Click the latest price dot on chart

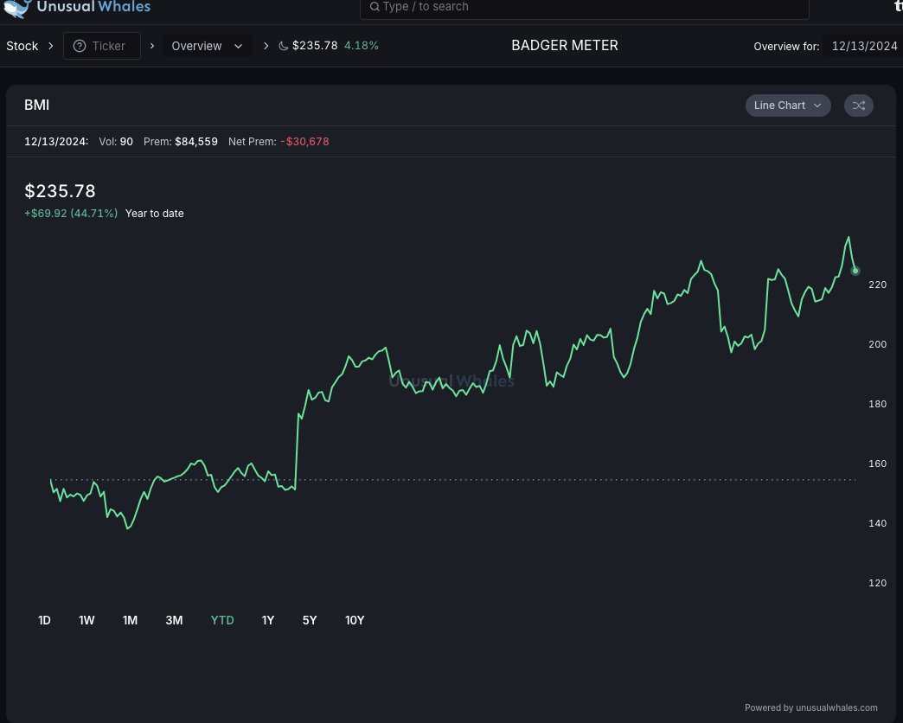(x=855, y=271)
